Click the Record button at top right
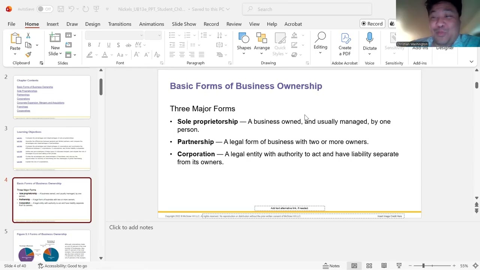Viewport: 480px width, 270px height. (x=372, y=24)
